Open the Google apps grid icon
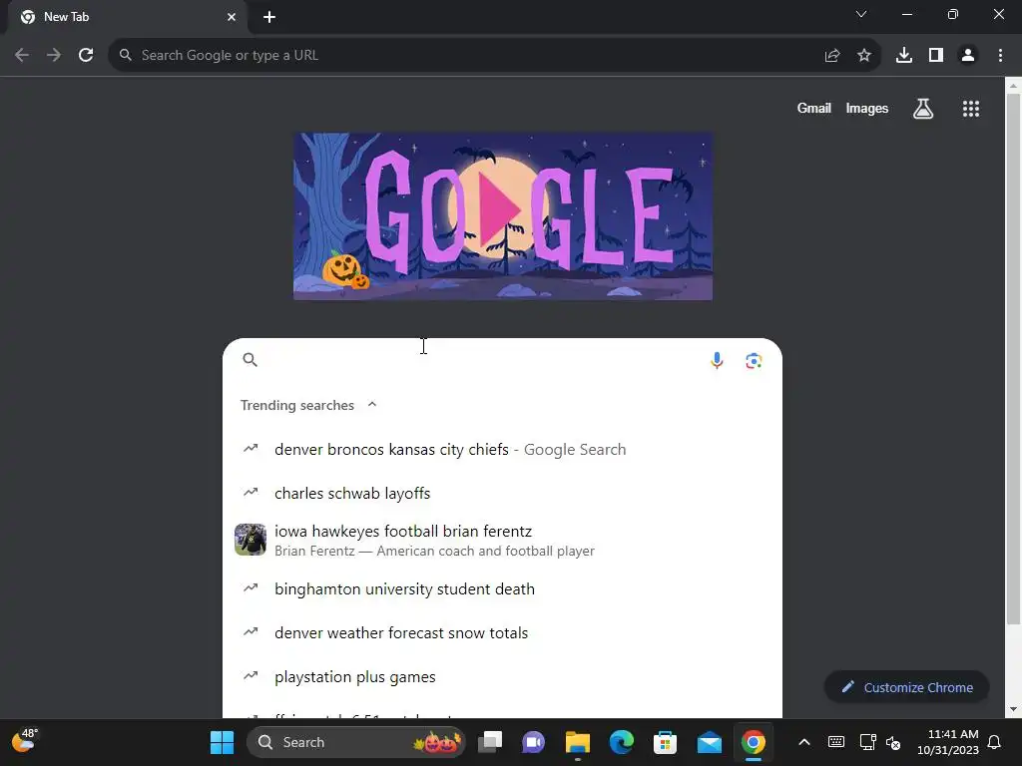 971,109
